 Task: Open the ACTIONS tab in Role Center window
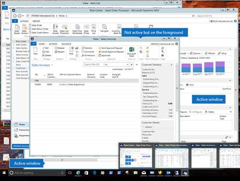[x=24, y=21]
